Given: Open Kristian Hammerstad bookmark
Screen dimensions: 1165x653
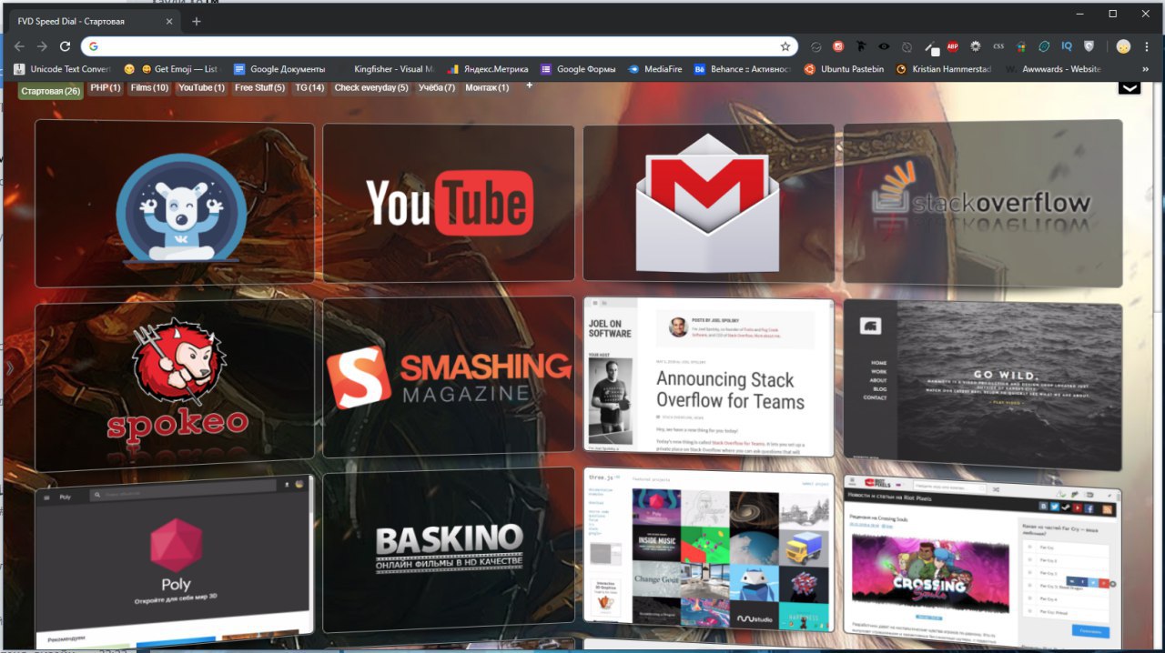Looking at the screenshot, I should pos(944,69).
